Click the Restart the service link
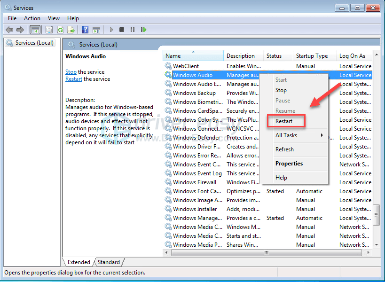The image size is (385, 282). point(74,79)
